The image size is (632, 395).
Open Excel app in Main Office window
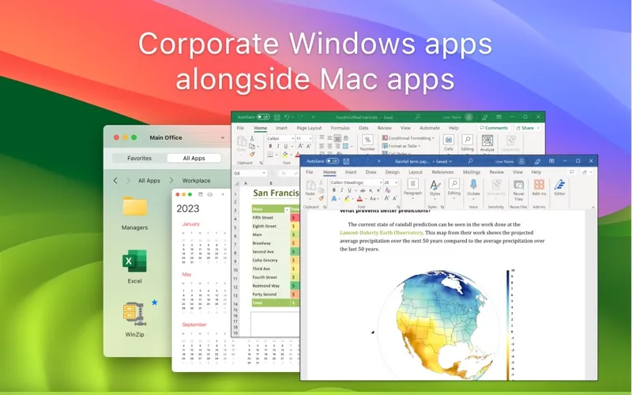134,266
